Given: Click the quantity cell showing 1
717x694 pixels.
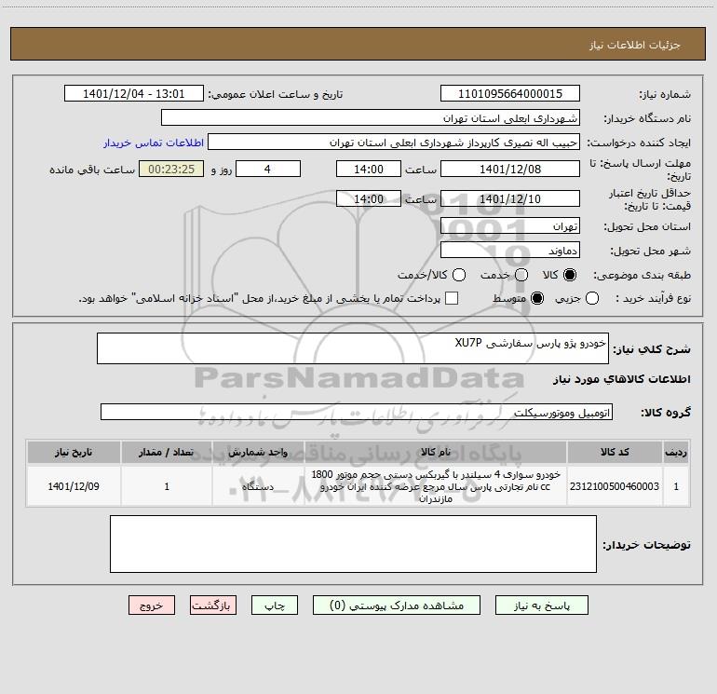Looking at the screenshot, I should coord(167,486).
